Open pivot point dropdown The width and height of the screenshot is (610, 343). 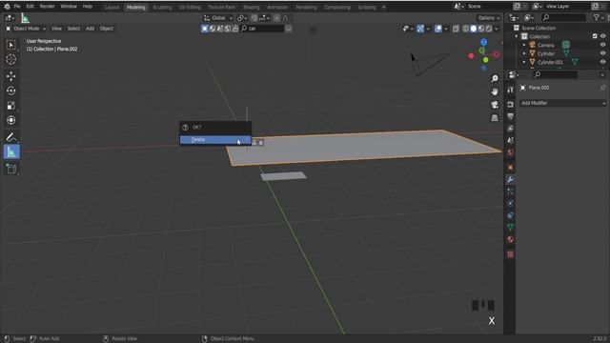point(242,18)
